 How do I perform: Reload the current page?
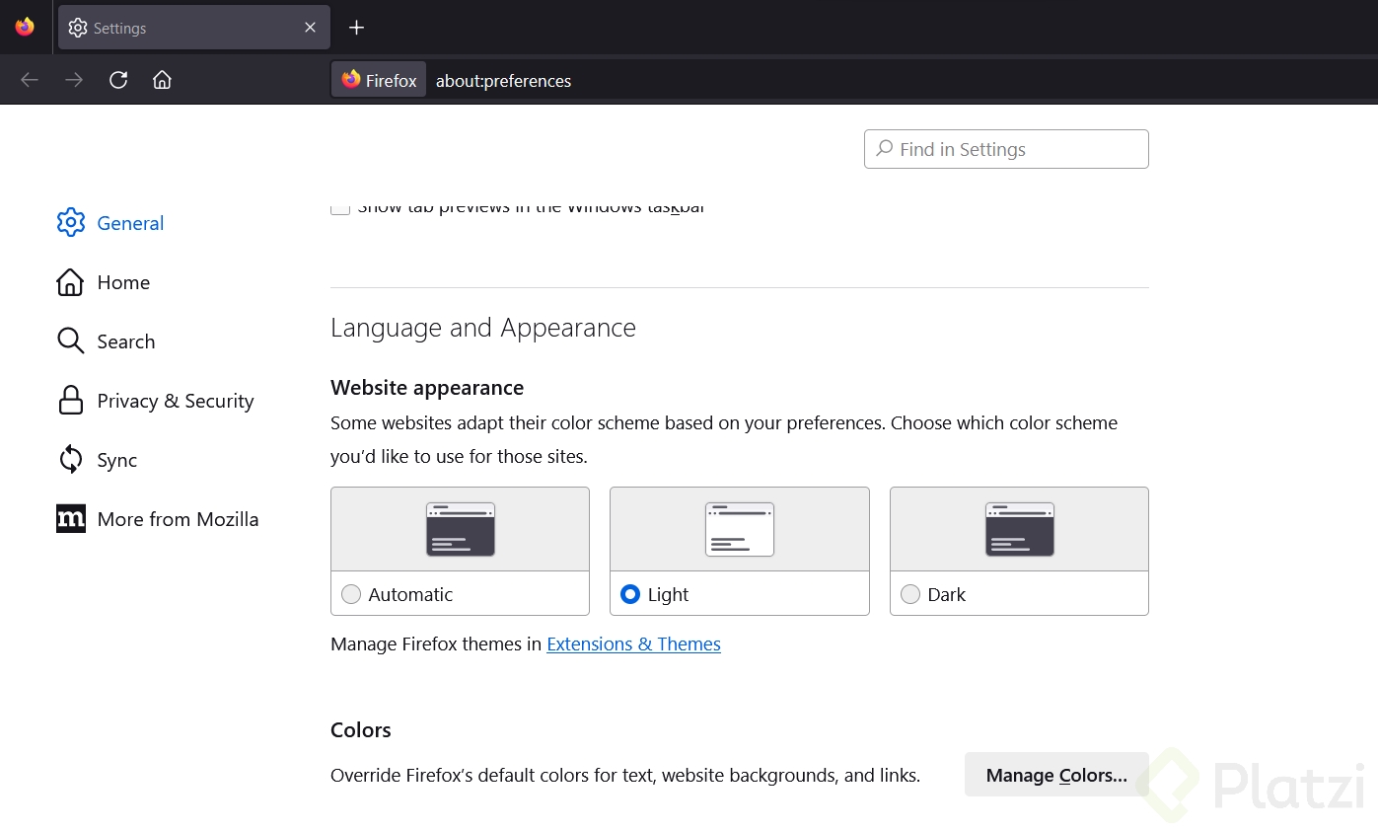(x=118, y=80)
